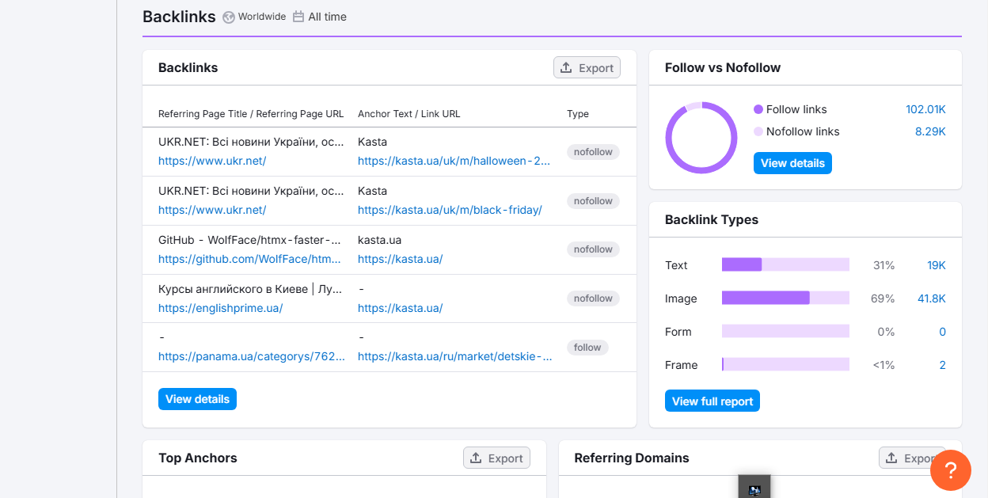Open the github.com/WolfFace referring page link

(250, 259)
